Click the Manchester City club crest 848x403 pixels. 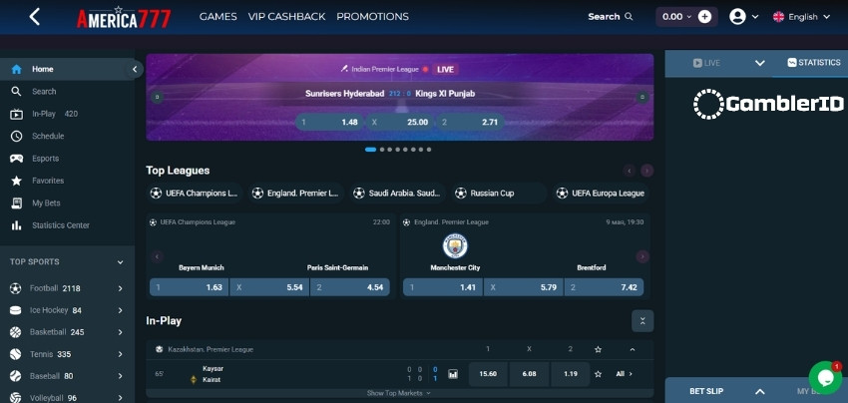coord(455,246)
